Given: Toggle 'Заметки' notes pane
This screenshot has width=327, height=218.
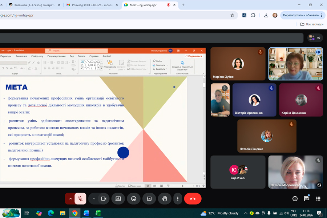Looking at the screenshot, I should click(x=120, y=186).
